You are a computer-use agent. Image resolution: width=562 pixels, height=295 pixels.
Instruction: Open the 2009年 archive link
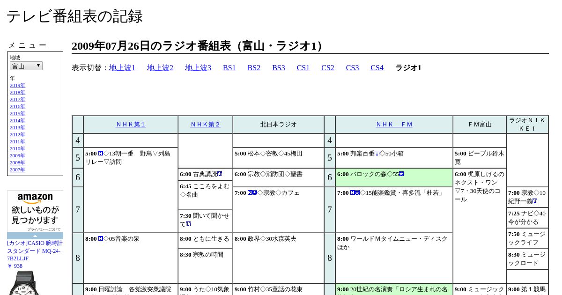pos(17,156)
